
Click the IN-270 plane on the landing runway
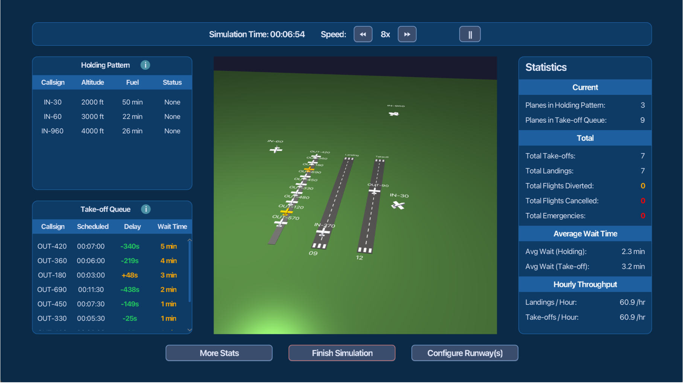[x=323, y=232]
